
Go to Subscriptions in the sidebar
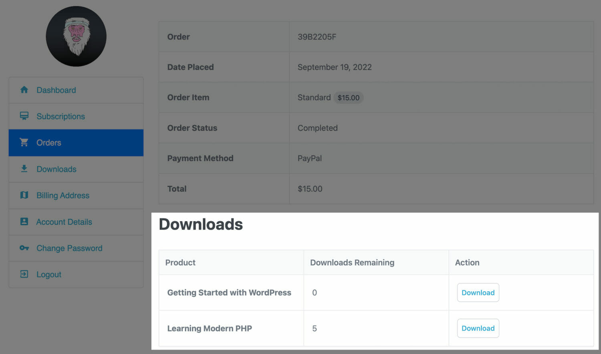coord(76,116)
